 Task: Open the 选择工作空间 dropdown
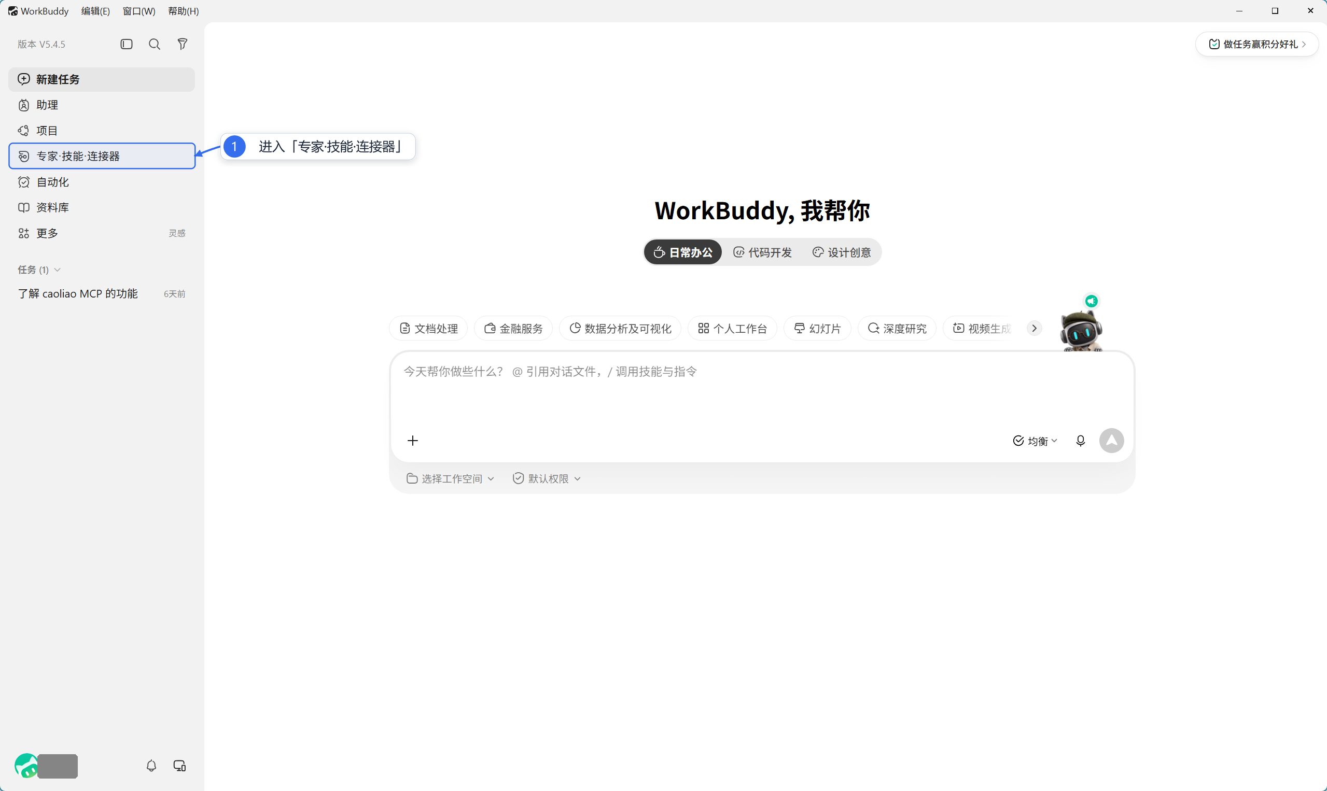pos(451,478)
